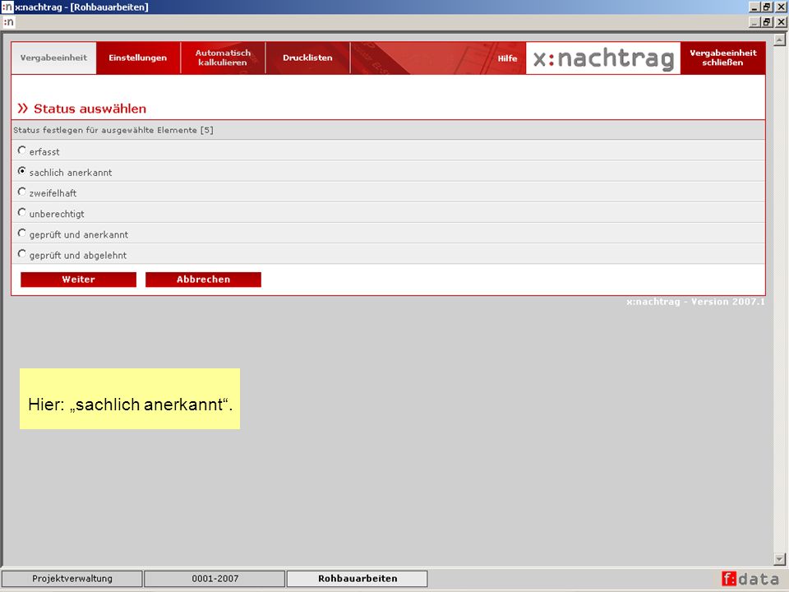Select the 'sachlich anerkannt' radio option
The width and height of the screenshot is (789, 592).
(x=21, y=171)
